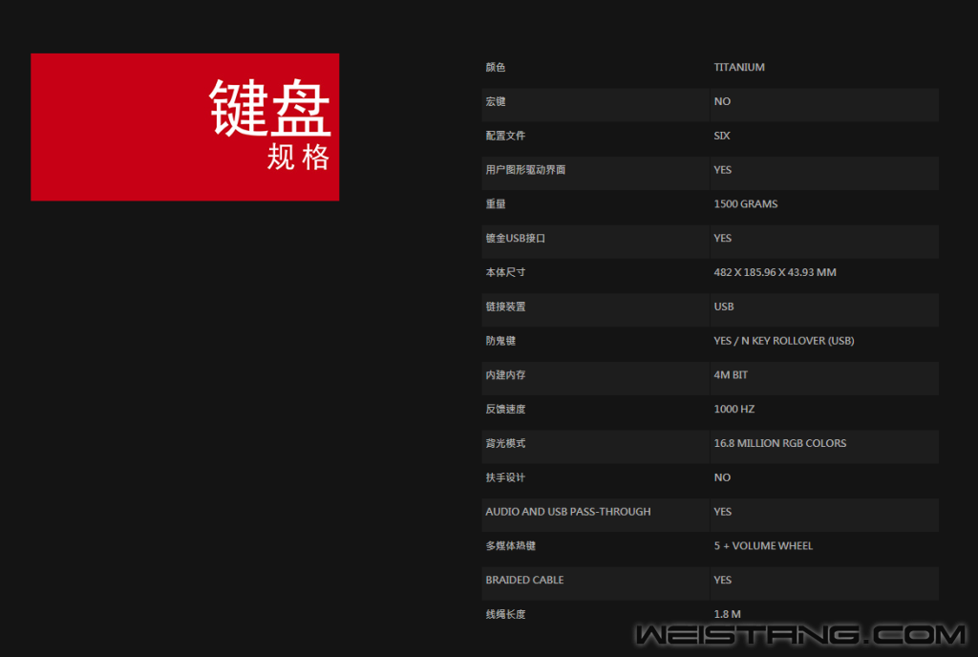Select the 链接装置 label

click(x=505, y=307)
